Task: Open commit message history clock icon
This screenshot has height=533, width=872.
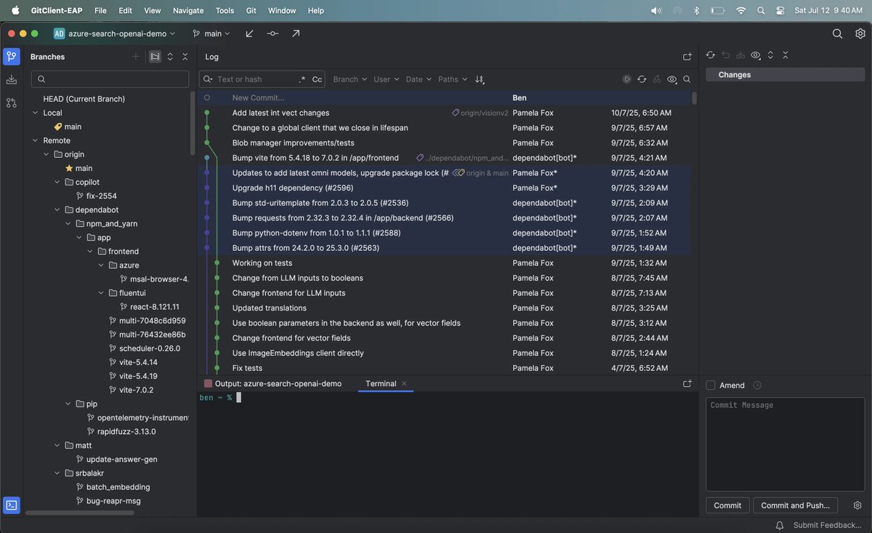Action: 757,385
